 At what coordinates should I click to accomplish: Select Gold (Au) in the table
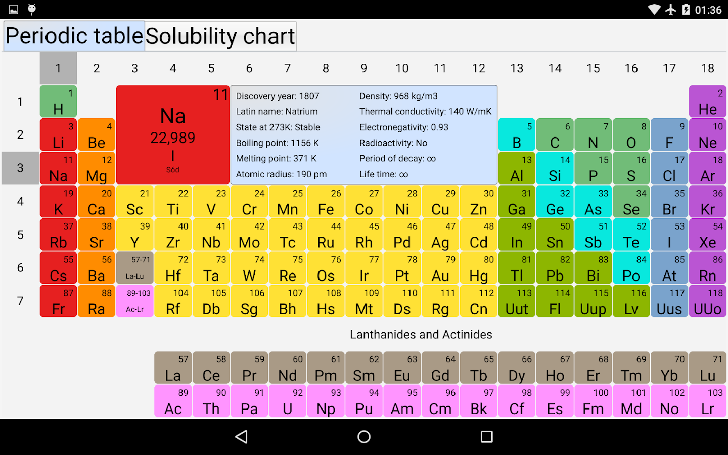440,268
